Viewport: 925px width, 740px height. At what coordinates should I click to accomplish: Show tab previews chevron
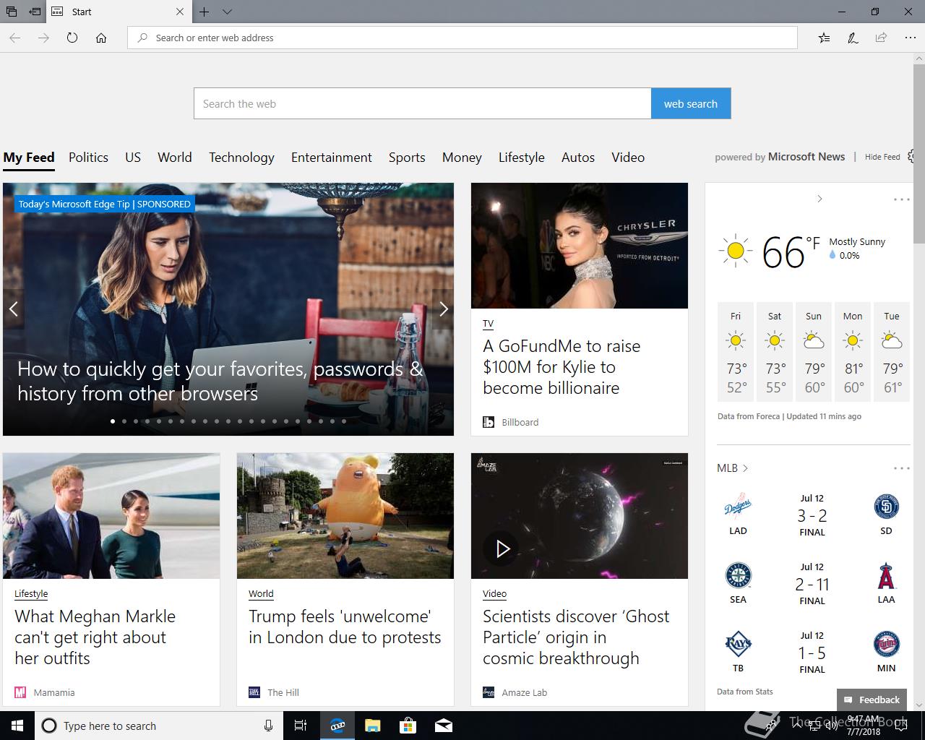coord(227,12)
